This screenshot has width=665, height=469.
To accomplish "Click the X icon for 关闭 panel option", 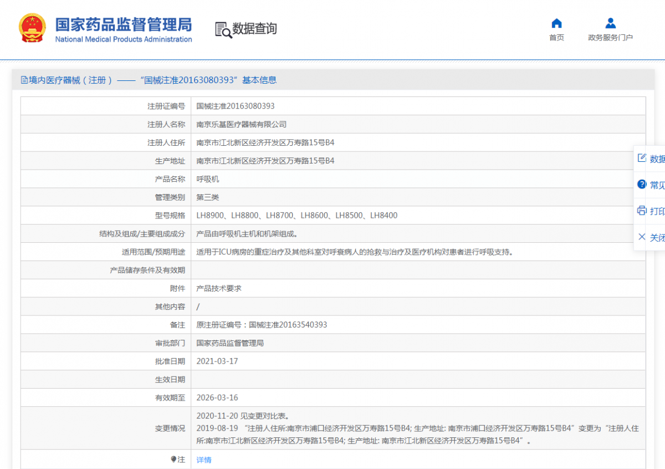I will [641, 237].
